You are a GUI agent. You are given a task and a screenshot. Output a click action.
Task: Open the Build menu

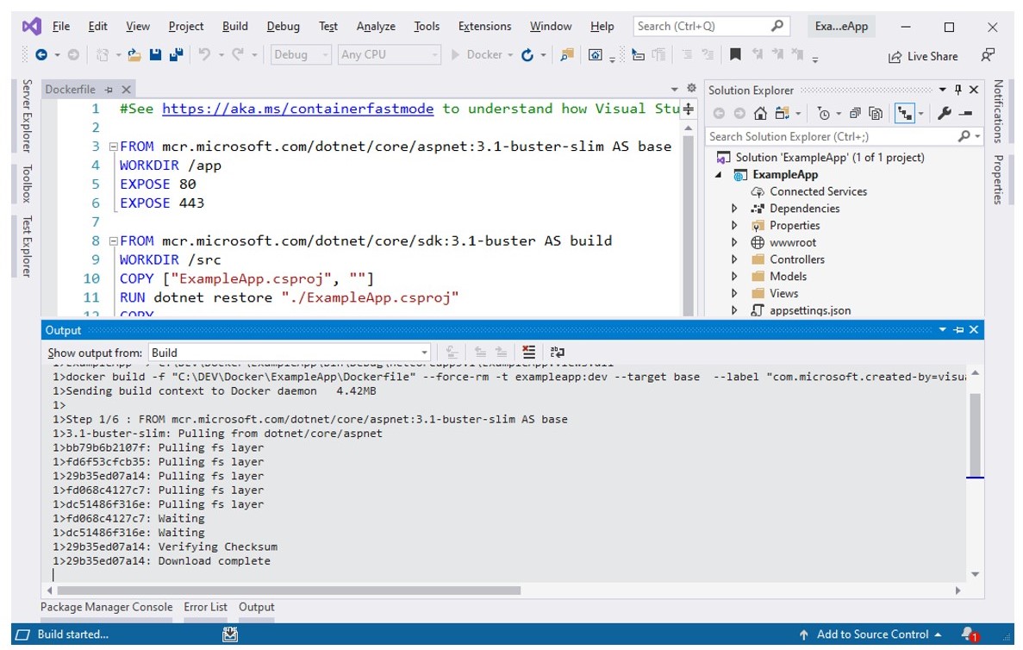pos(234,27)
